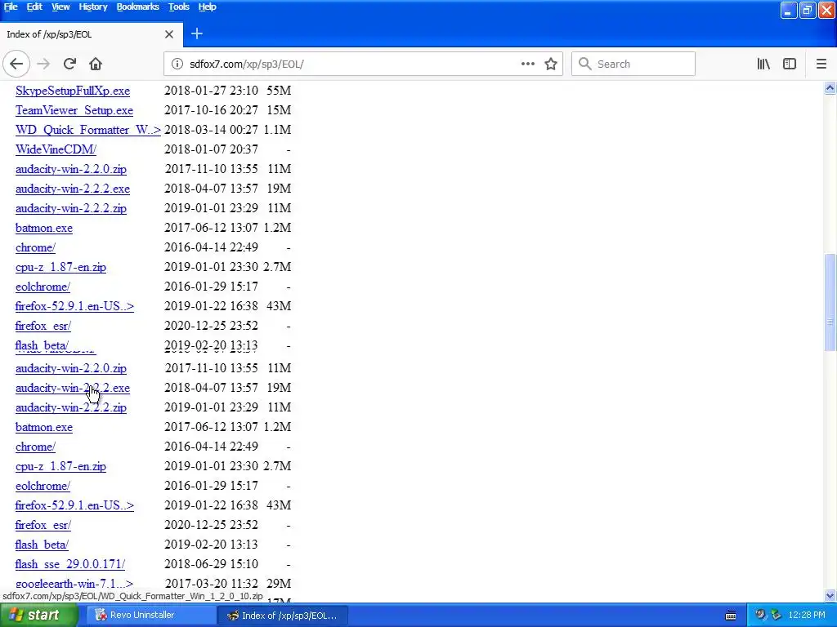Select the Firefox Index of /xp/sp3/EOL taskbar button
This screenshot has height=627, width=837.
click(282, 616)
